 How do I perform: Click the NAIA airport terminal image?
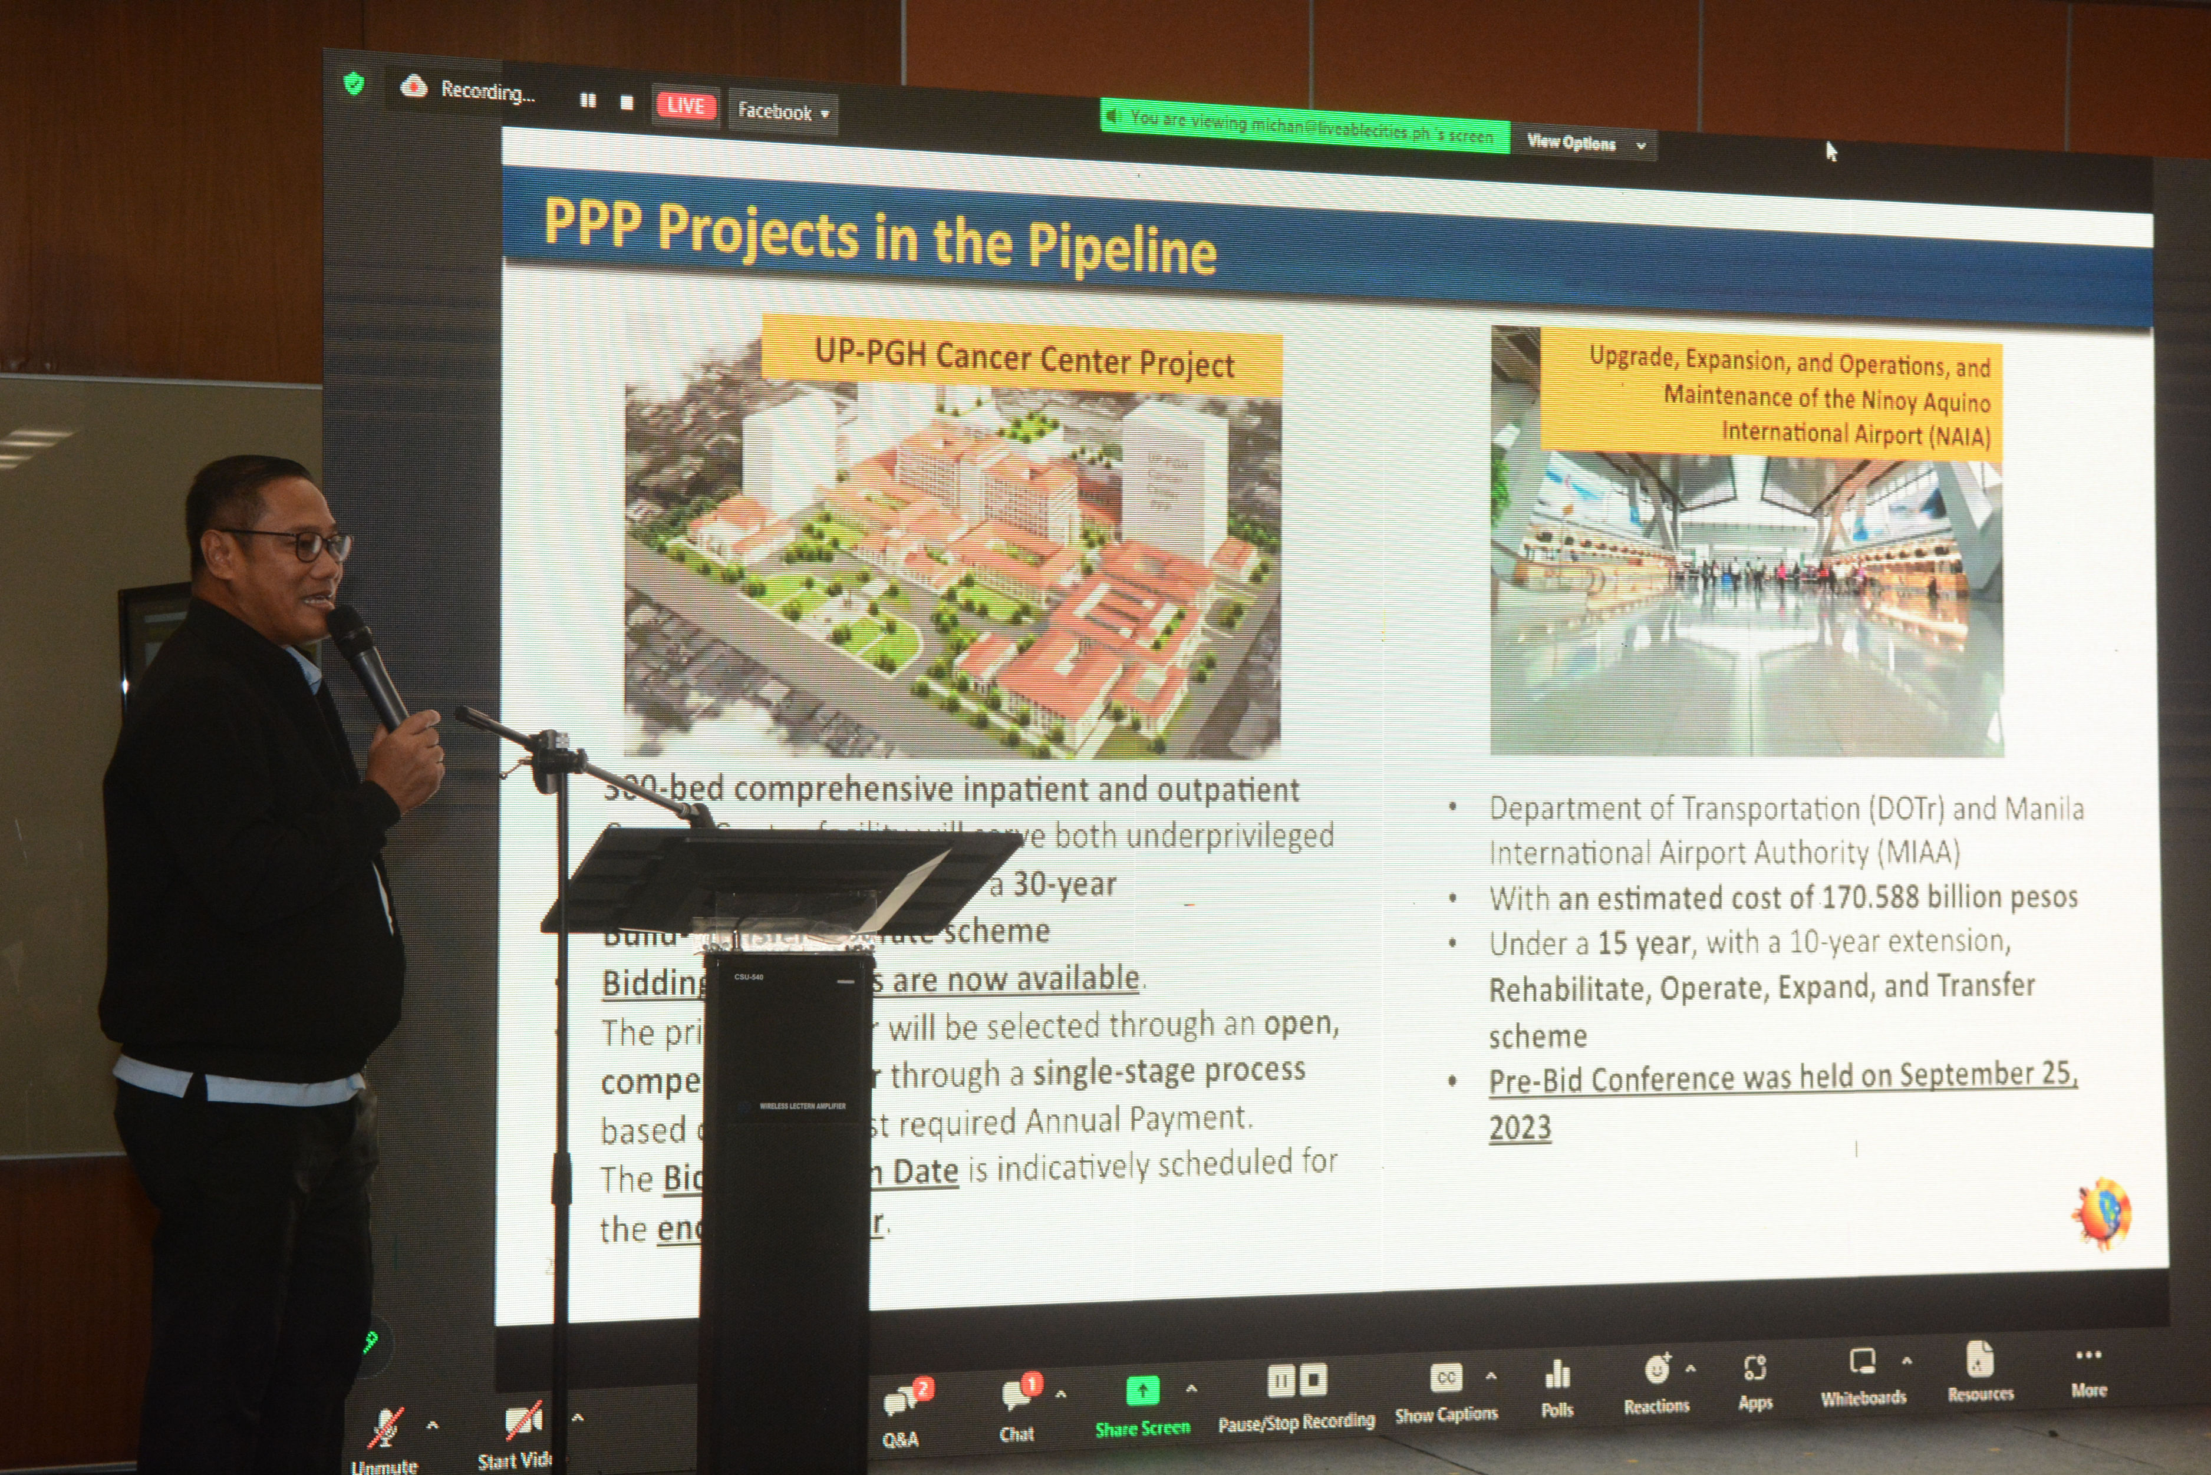click(1747, 602)
